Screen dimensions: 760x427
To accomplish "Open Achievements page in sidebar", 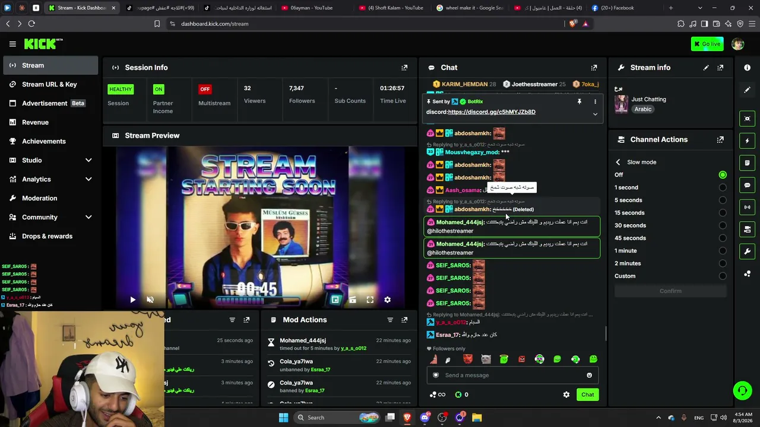I will 50,141.
